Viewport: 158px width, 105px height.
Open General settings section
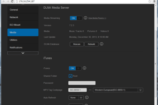coord(23,10)
